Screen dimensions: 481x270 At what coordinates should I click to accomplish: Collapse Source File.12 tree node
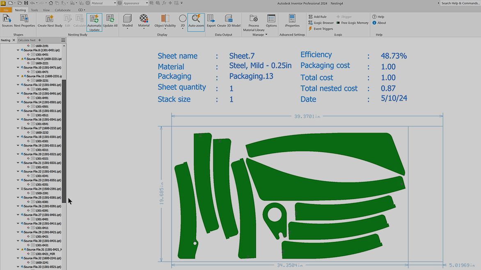click(18, 85)
